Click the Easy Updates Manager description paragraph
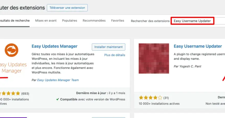The height and width of the screenshot is (118, 225). (63, 63)
